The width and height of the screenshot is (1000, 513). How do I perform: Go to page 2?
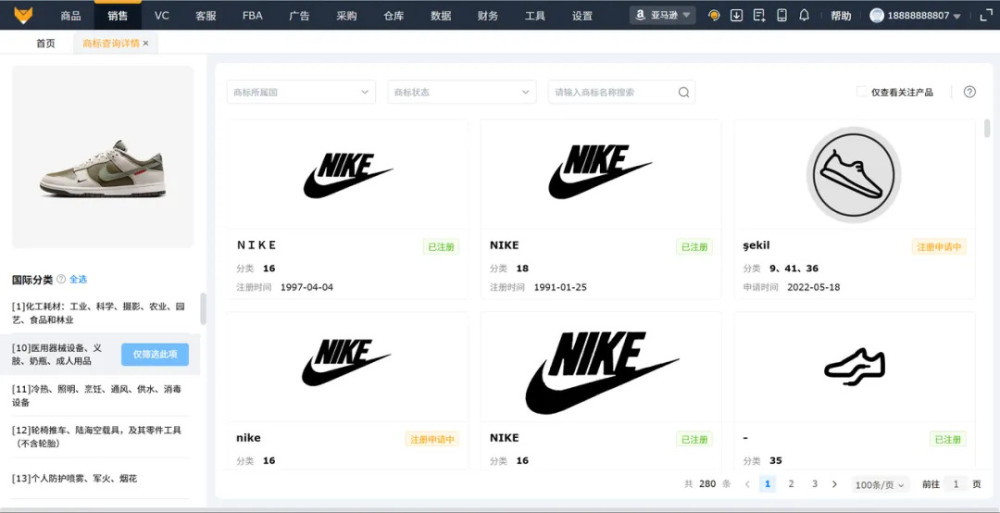pyautogui.click(x=791, y=484)
